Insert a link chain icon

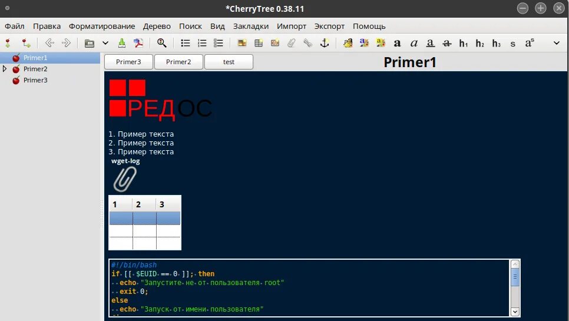(307, 43)
